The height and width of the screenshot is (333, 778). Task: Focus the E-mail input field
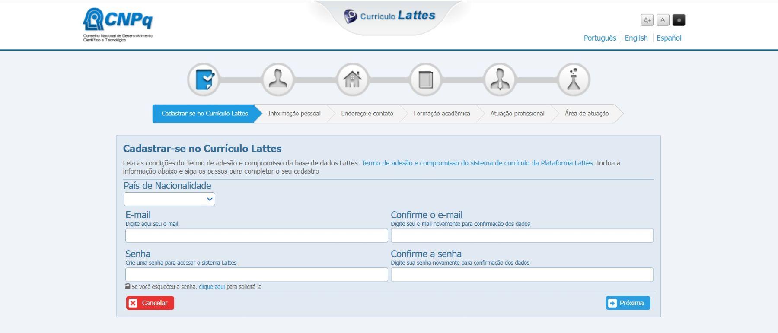(257, 235)
